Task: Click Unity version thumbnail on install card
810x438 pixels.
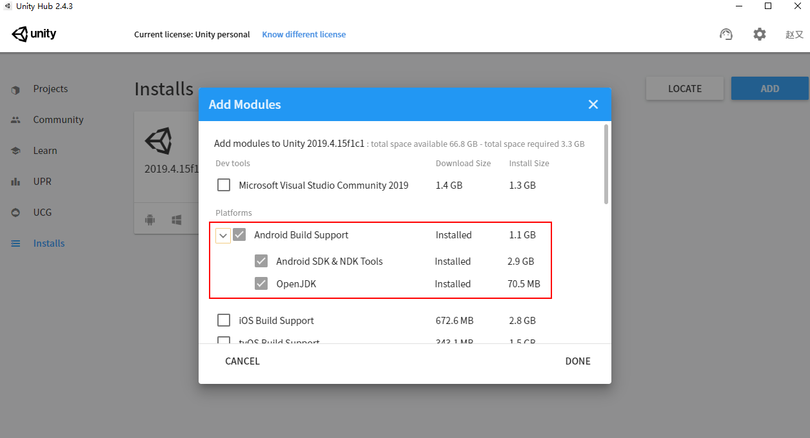Action: pos(159,140)
